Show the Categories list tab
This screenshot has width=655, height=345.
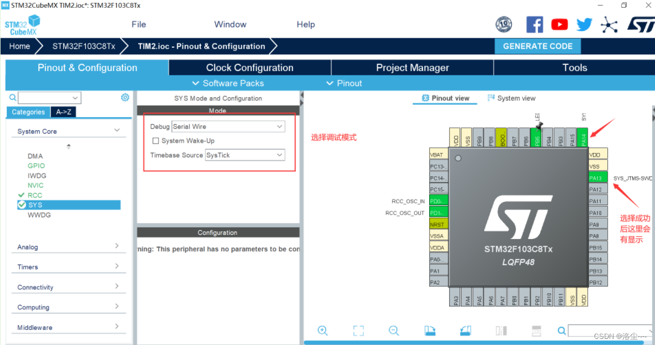click(28, 112)
